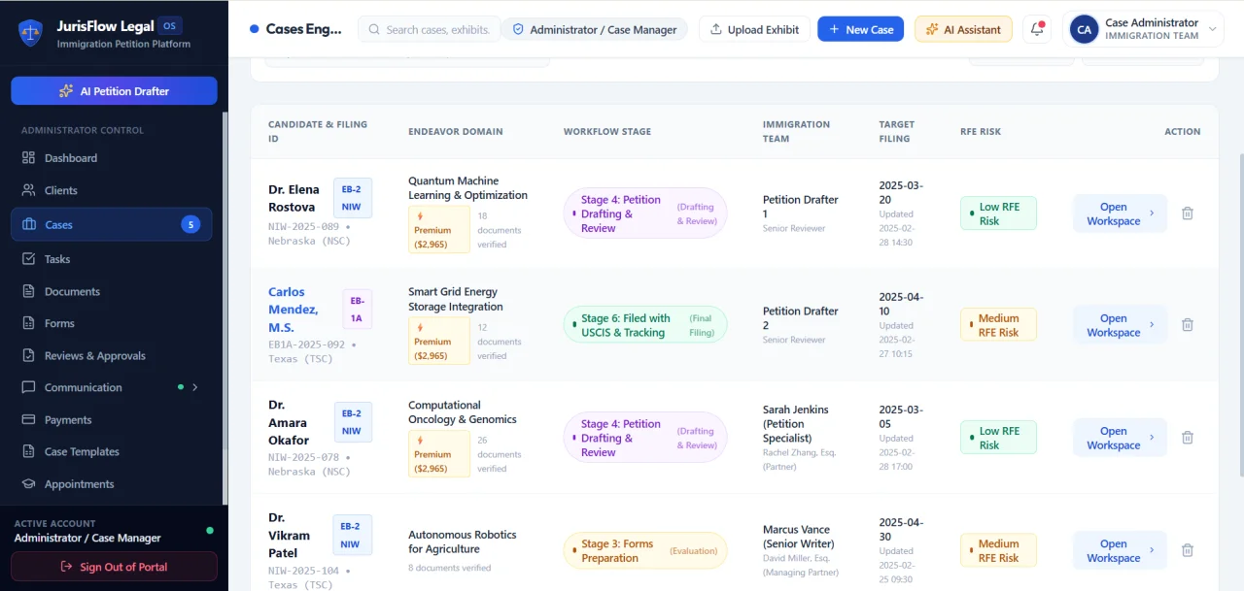
Task: Click Upload Exhibit button
Action: 754,29
